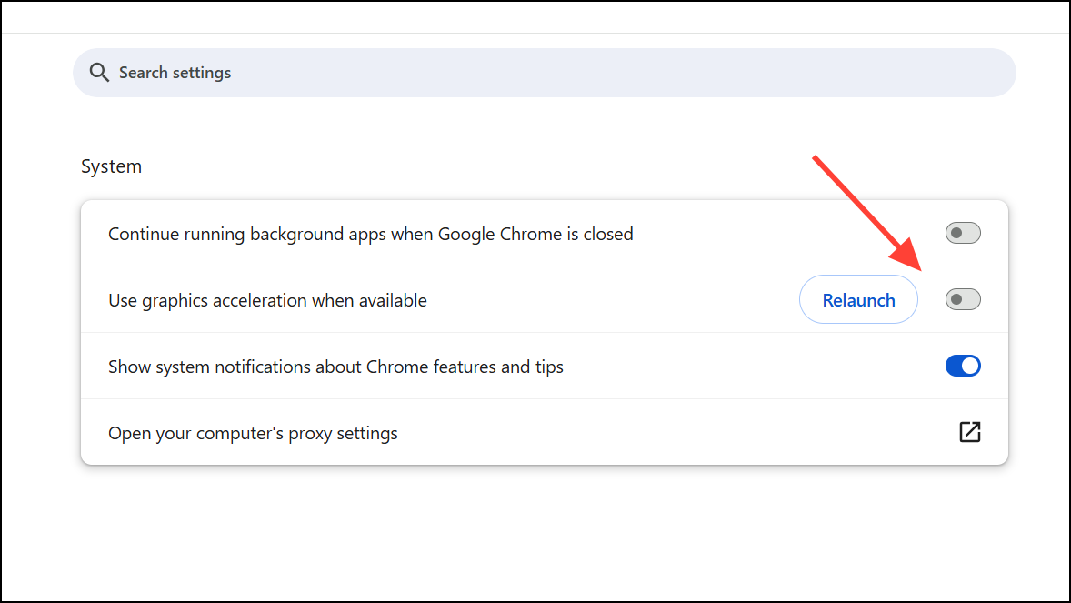Image resolution: width=1071 pixels, height=603 pixels.
Task: Flip the Use graphics acceleration switch off
Action: (962, 299)
